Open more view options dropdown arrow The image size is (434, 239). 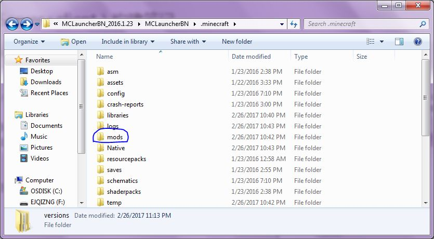tap(382, 42)
